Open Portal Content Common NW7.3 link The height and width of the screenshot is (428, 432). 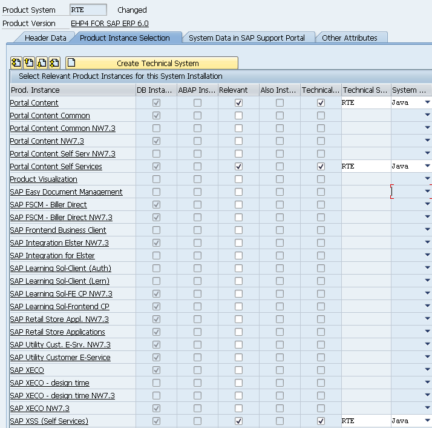tap(62, 128)
